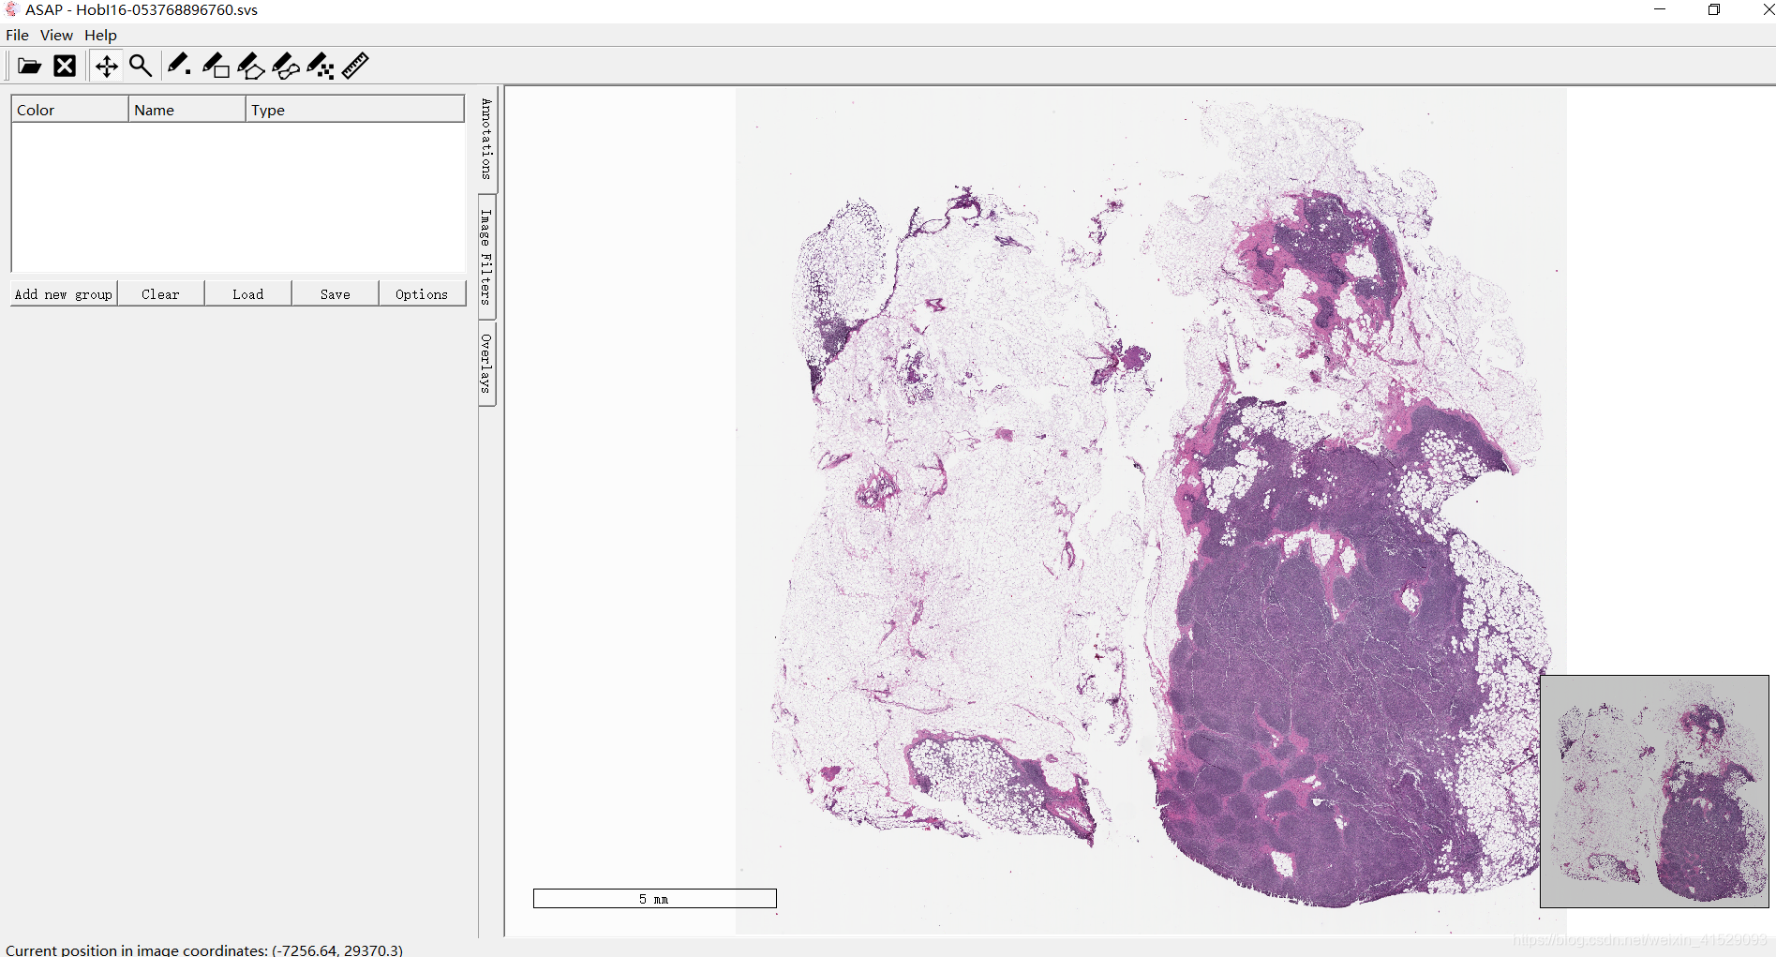Sort by the Name column header
Screen dimensions: 1776x957
pos(187,110)
